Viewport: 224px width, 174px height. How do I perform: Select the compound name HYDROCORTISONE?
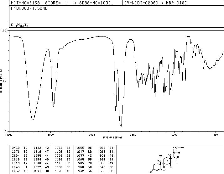[29, 8]
